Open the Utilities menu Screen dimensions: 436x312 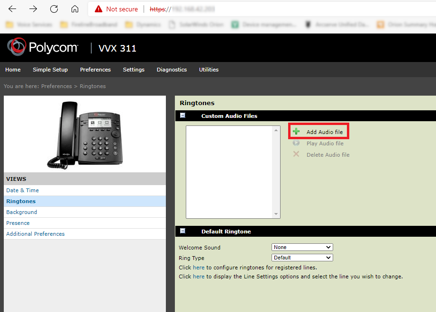click(209, 70)
